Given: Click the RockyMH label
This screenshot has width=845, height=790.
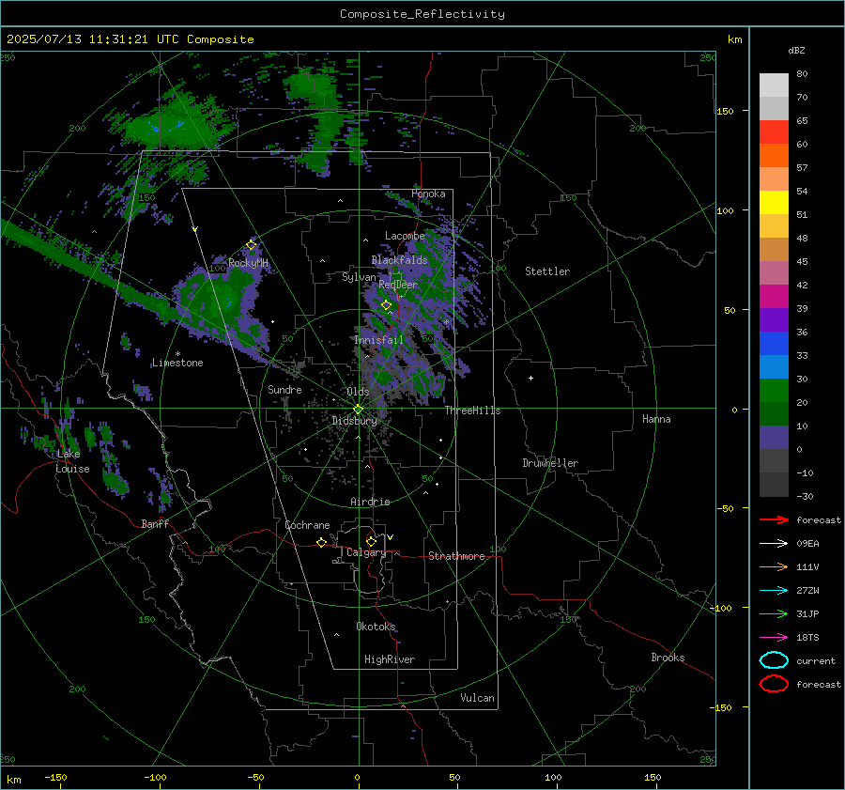Looking at the screenshot, I should click(248, 263).
